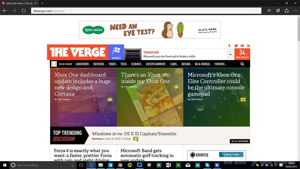Screen dimensions: 300x169
Task: Expand the Design menu
Action: [x=186, y=64]
